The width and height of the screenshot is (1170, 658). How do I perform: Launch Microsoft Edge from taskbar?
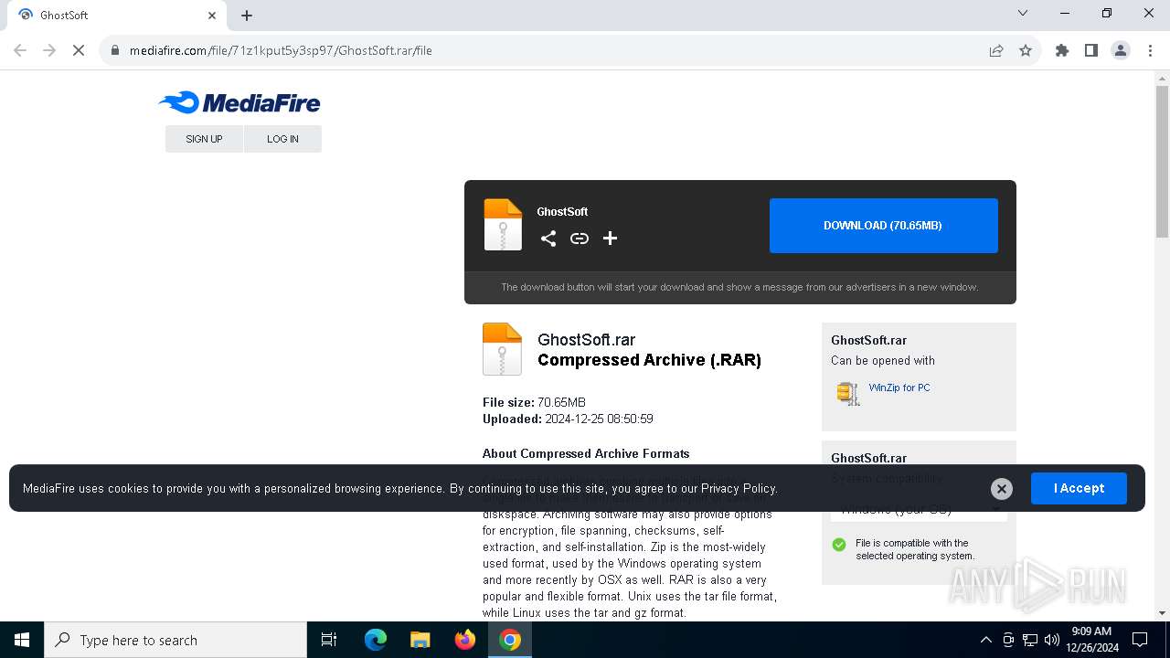click(x=376, y=640)
